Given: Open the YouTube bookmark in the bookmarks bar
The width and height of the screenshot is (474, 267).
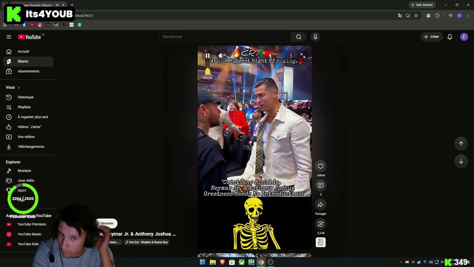Looking at the screenshot, I should click(x=32, y=25).
